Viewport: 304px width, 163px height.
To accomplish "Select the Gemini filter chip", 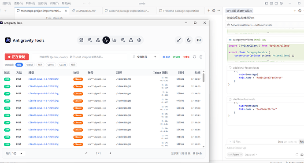I will coord(51,65).
